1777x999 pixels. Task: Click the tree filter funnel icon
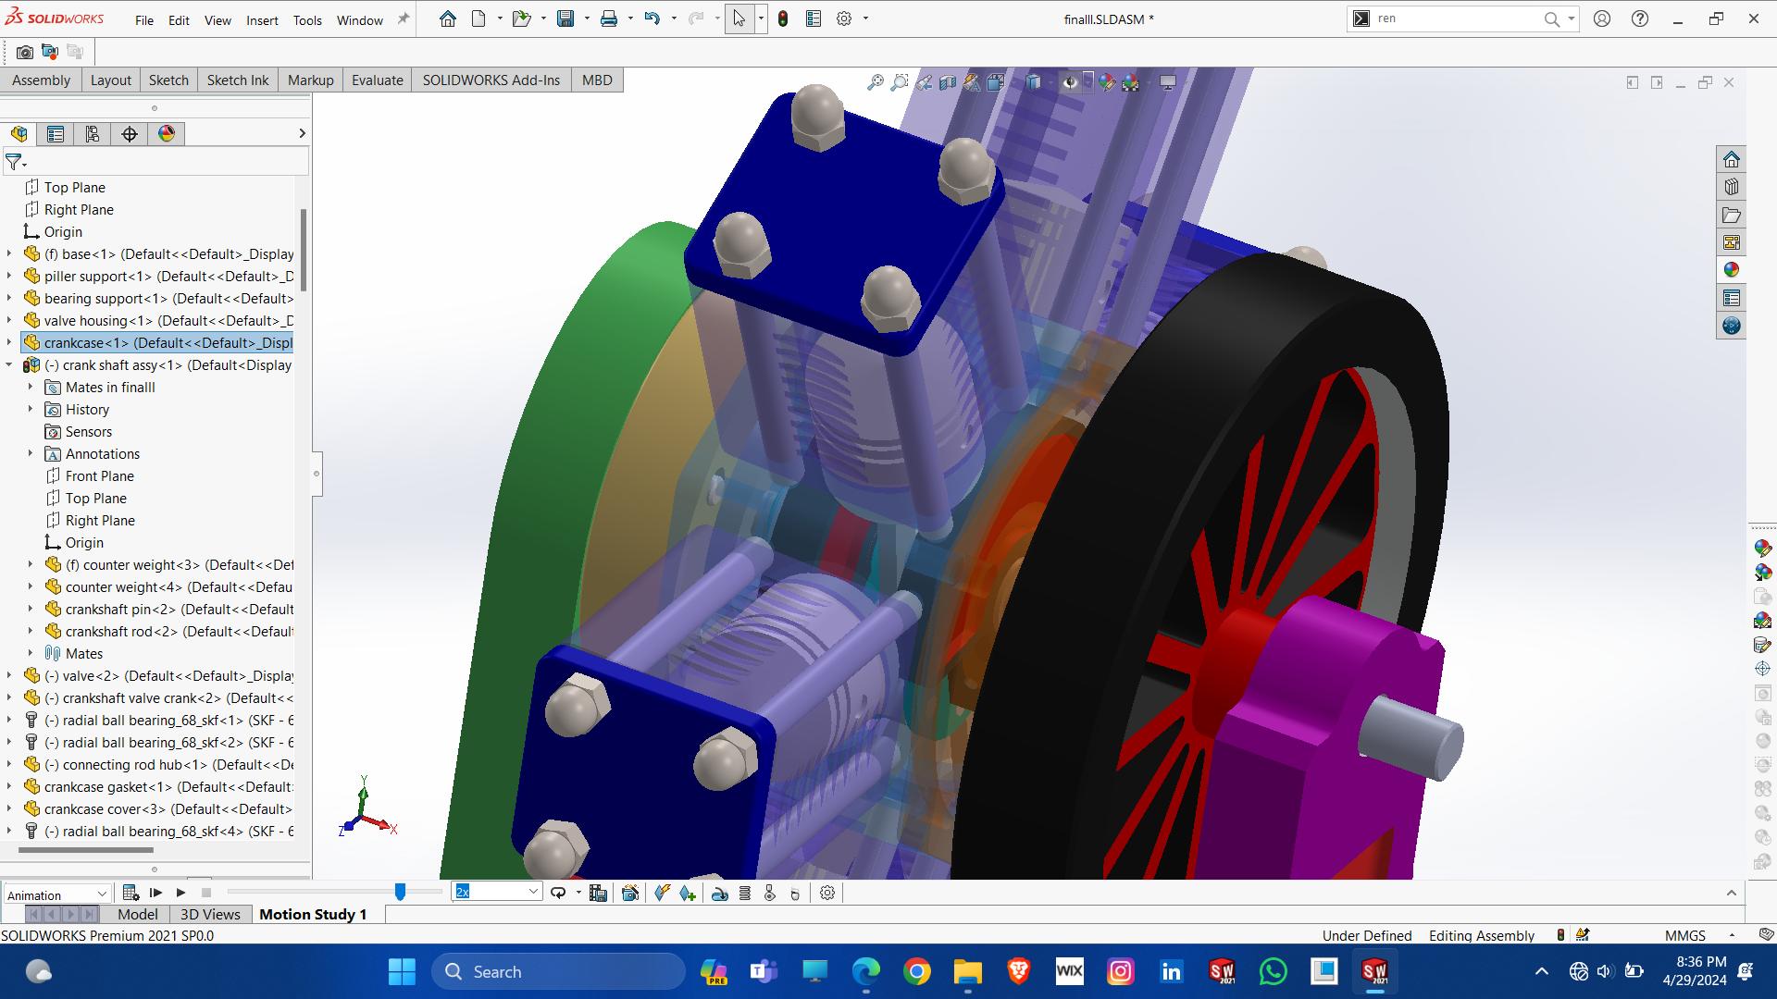15,162
